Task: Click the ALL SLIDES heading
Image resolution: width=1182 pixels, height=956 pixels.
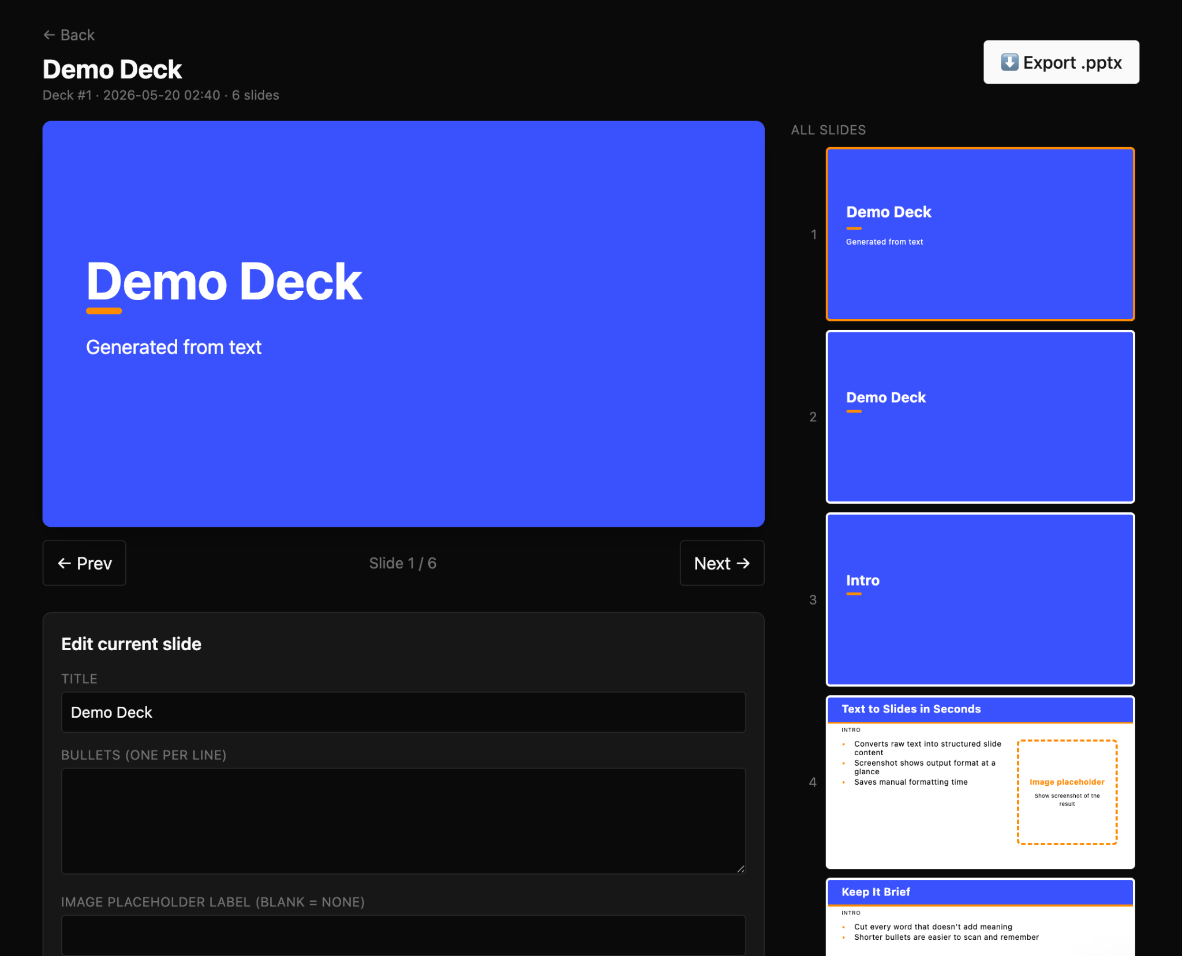Action: coord(828,130)
